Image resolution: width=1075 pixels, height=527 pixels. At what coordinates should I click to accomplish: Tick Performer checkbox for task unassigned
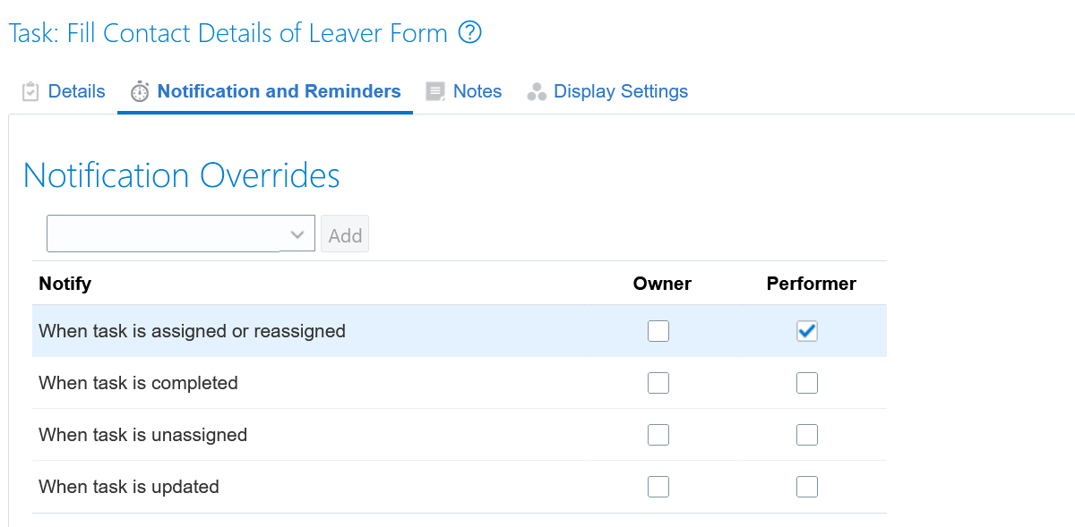coord(807,435)
